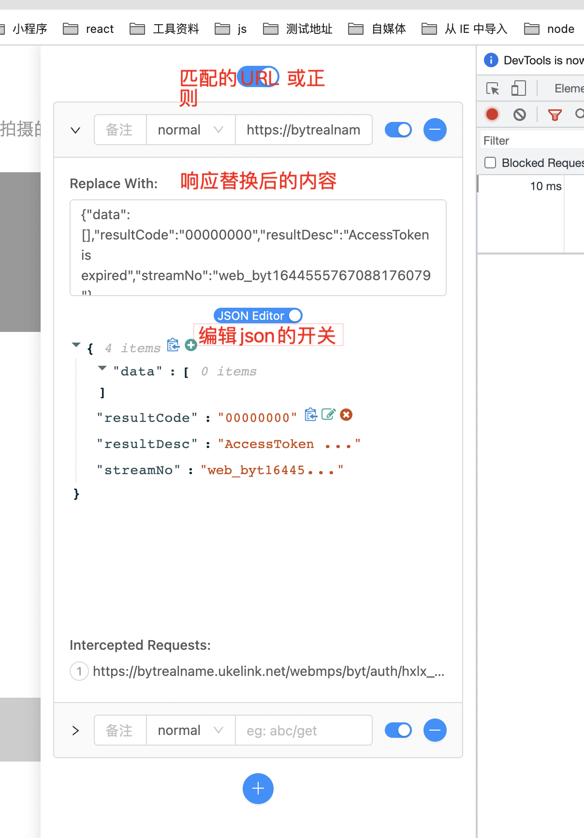Click the red filter funnel icon

(555, 114)
